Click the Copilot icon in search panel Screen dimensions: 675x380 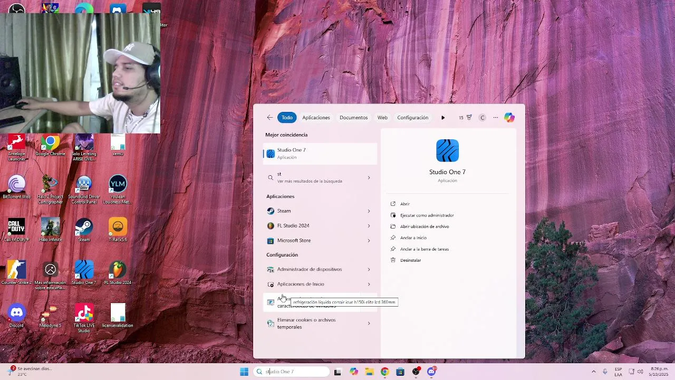pyautogui.click(x=509, y=118)
